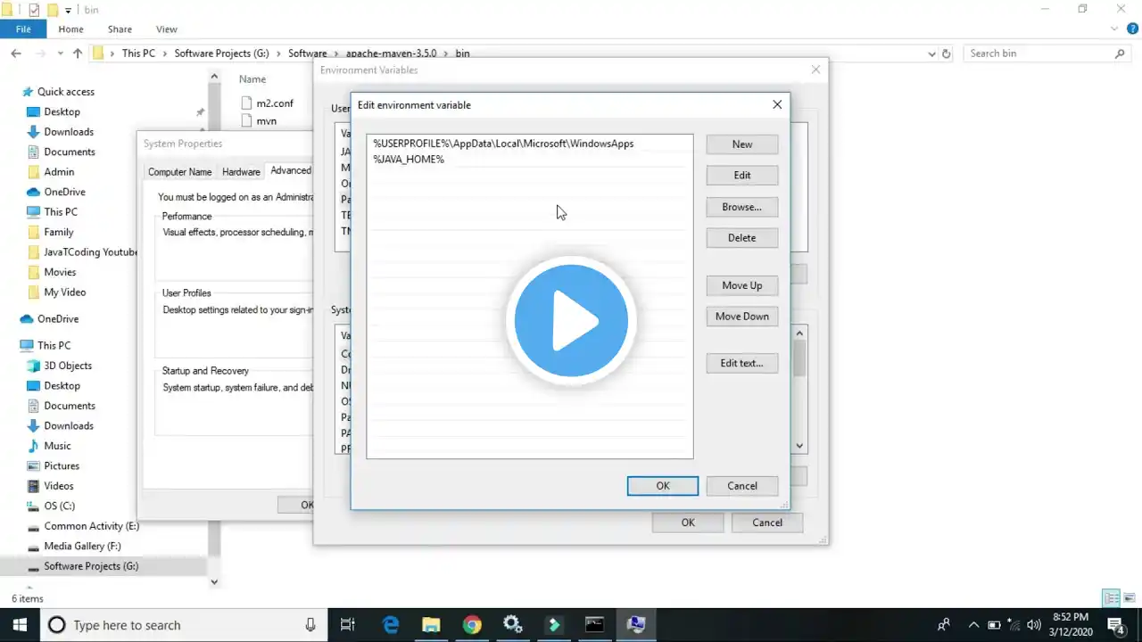Launch File Explorer from the taskbar
1142x642 pixels.
pyautogui.click(x=431, y=625)
